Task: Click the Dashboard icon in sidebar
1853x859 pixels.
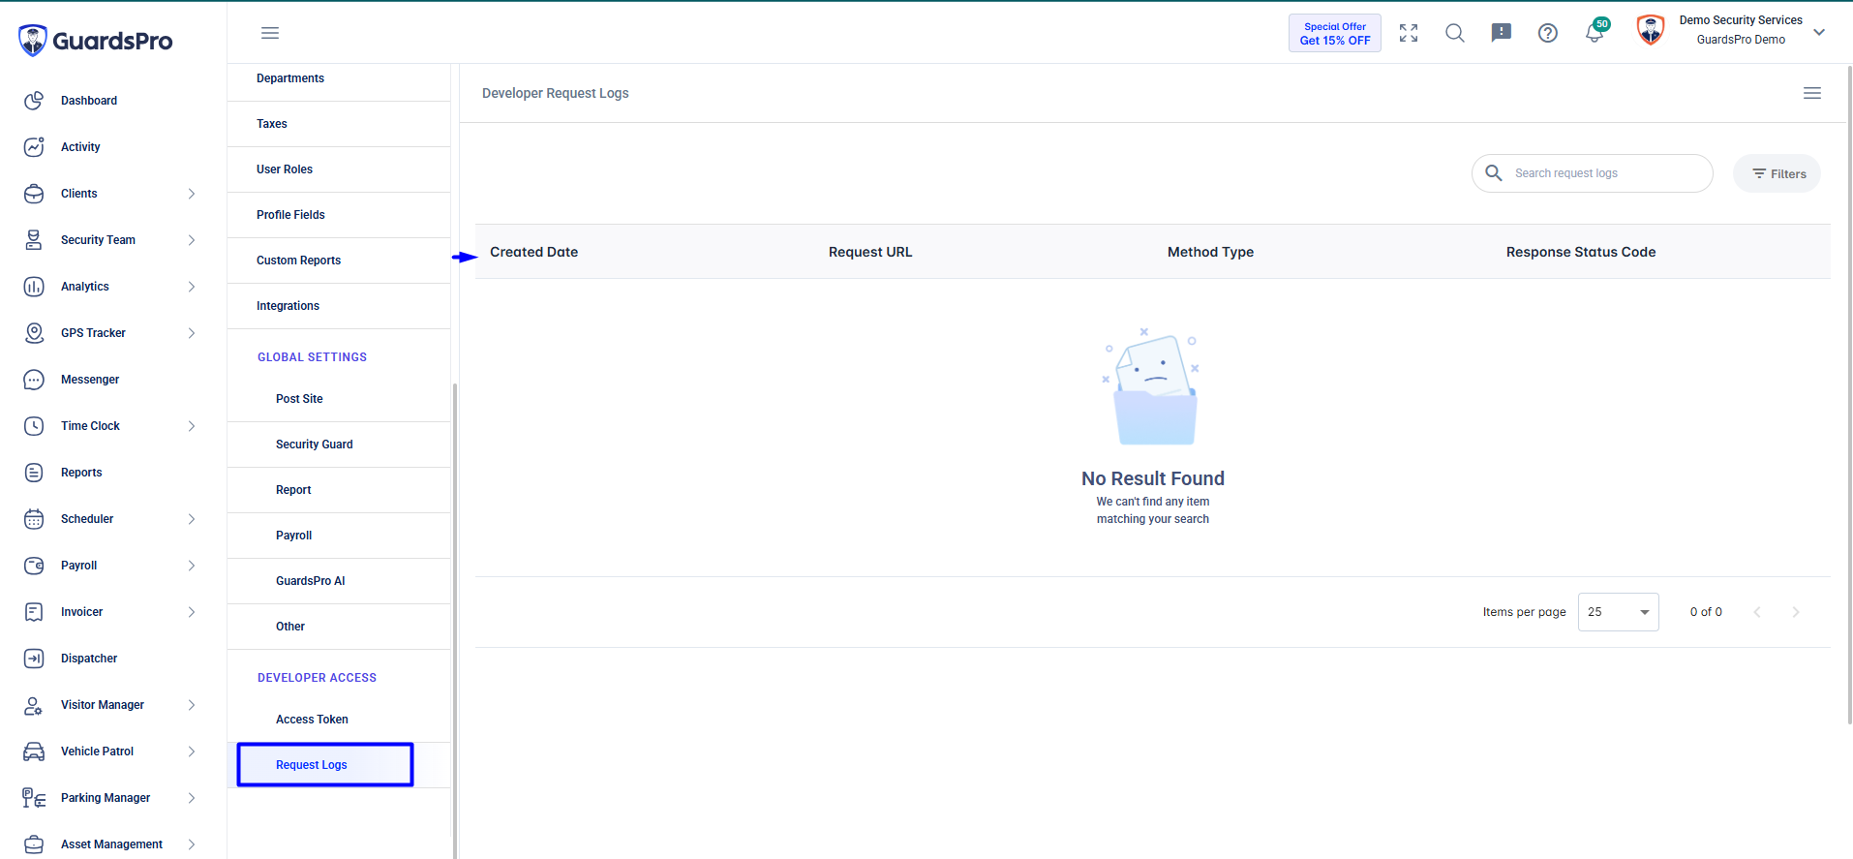Action: coord(34,101)
